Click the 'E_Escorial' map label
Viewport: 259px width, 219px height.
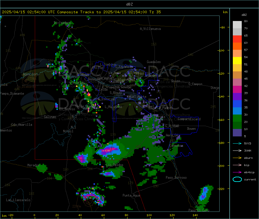point(107,99)
